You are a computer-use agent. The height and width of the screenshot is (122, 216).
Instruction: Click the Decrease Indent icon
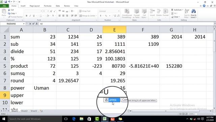(72, 16)
